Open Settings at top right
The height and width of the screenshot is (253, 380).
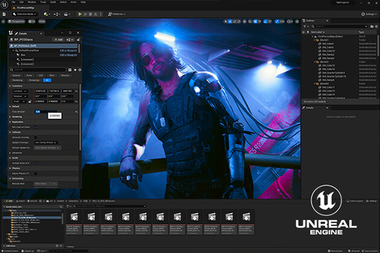[x=368, y=13]
